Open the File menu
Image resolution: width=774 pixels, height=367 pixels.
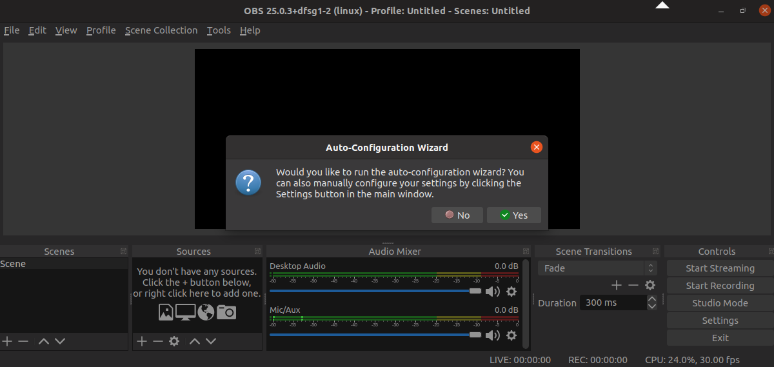12,30
